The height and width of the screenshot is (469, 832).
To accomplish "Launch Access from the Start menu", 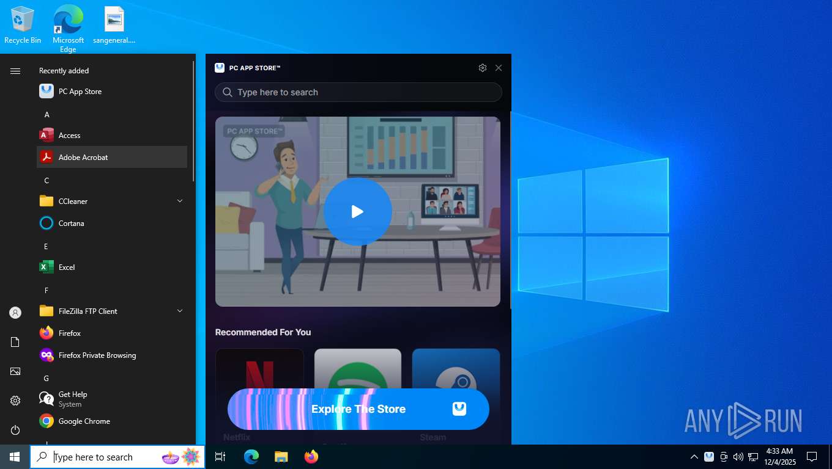I will point(112,136).
